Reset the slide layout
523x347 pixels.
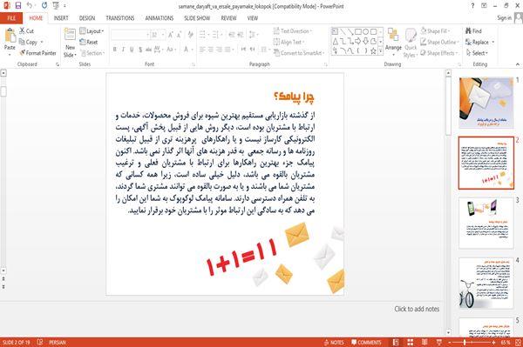click(x=89, y=43)
